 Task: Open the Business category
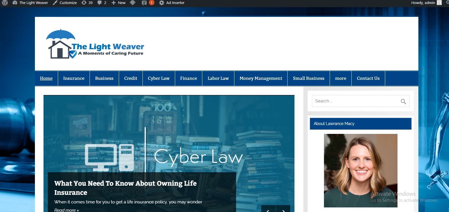pos(104,78)
